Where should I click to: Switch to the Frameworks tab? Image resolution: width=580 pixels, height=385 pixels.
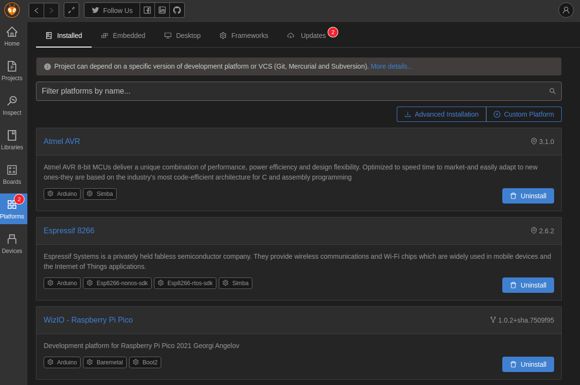pos(244,36)
